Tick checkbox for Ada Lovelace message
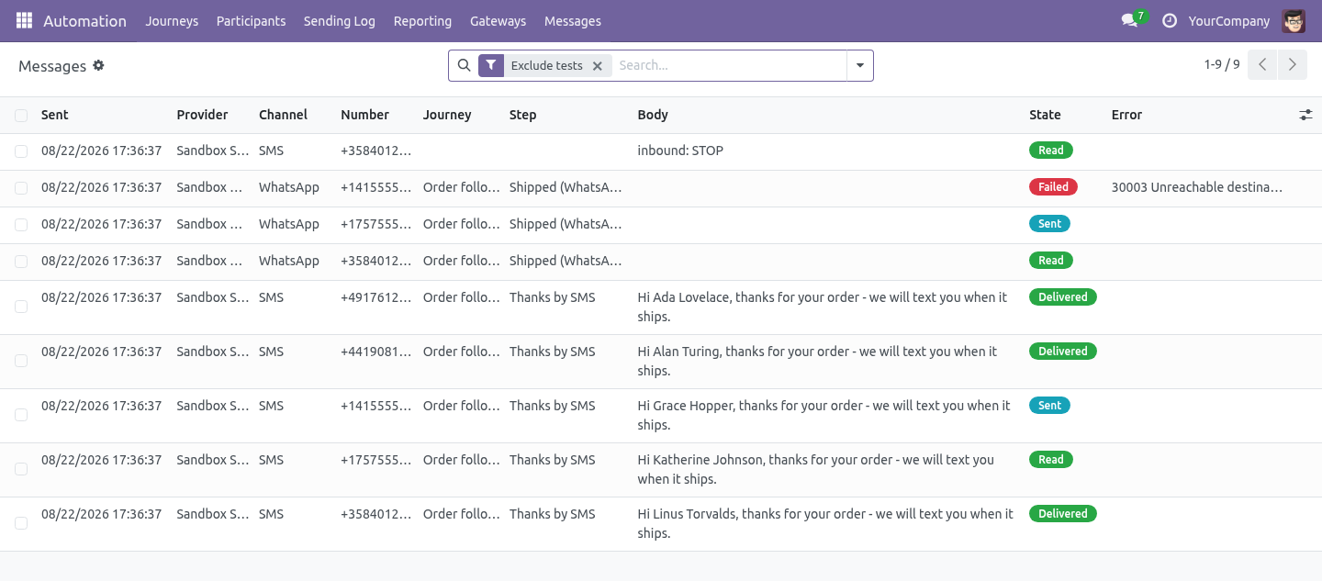The width and height of the screenshot is (1322, 581). (21, 307)
